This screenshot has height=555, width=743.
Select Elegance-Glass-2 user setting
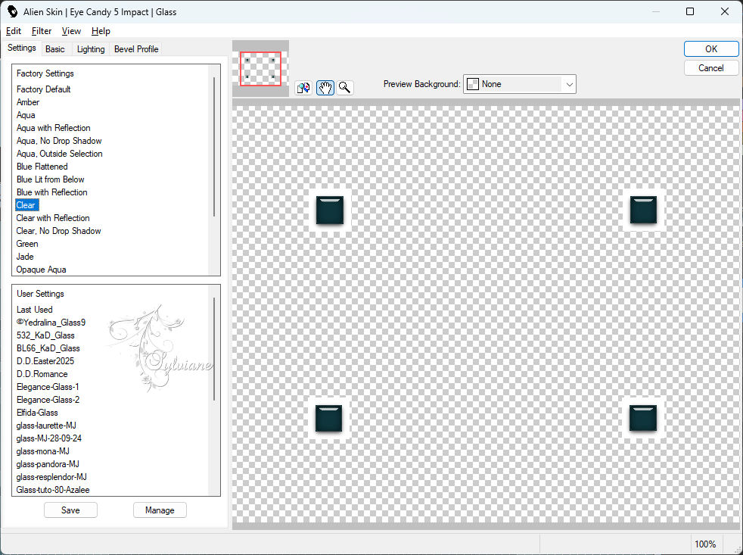[48, 400]
